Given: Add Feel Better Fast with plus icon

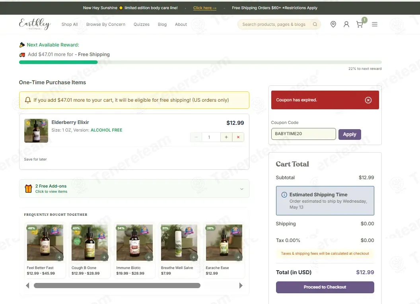Looking at the screenshot, I should tap(60, 257).
